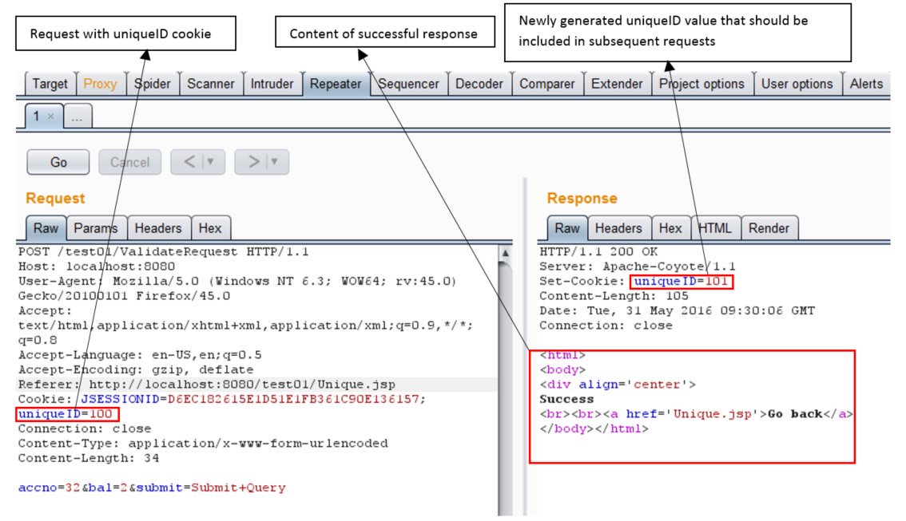Viewport: 906px width, 521px height.
Task: Close Repeater tab number 1
Action: click(x=50, y=116)
